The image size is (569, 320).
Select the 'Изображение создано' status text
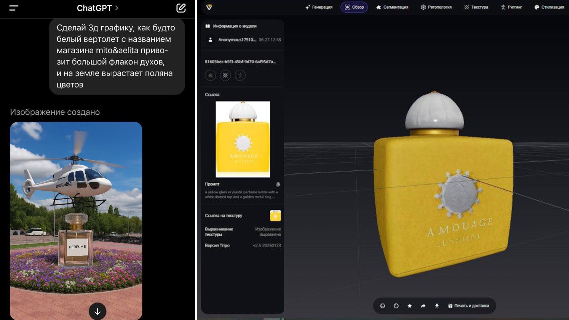click(x=55, y=112)
